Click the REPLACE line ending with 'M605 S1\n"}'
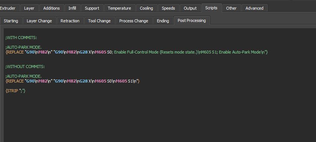 click(x=72, y=81)
